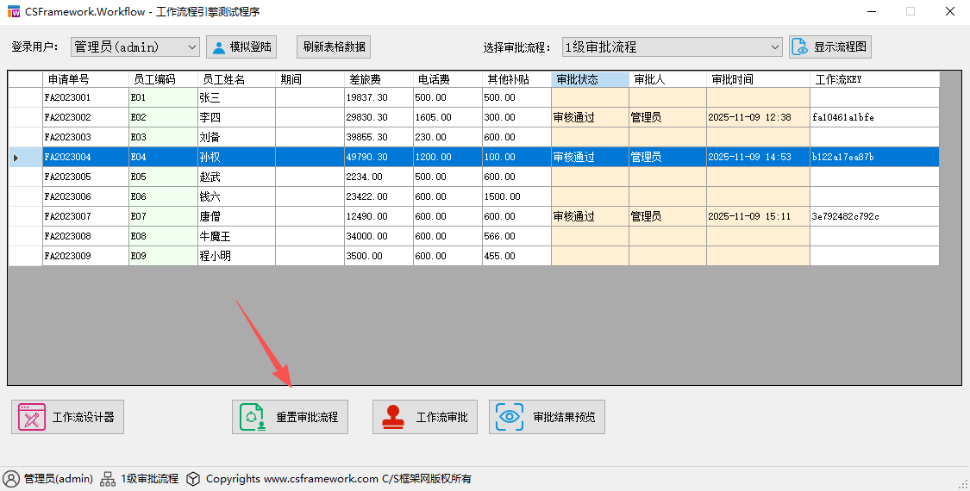Click the 差旅费 column header
970x491 pixels.
(x=379, y=79)
